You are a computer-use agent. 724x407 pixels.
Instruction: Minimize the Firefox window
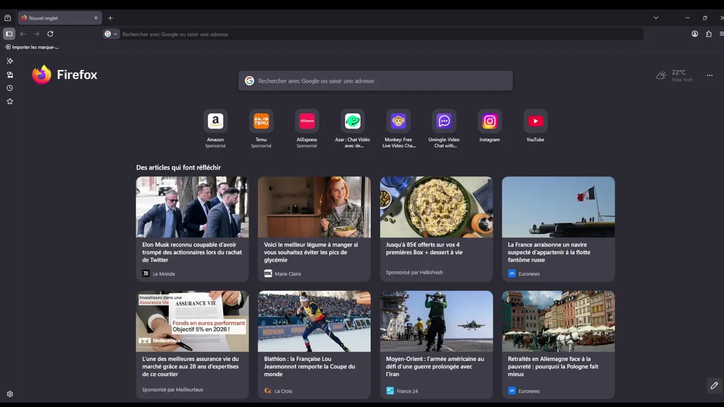click(x=687, y=18)
